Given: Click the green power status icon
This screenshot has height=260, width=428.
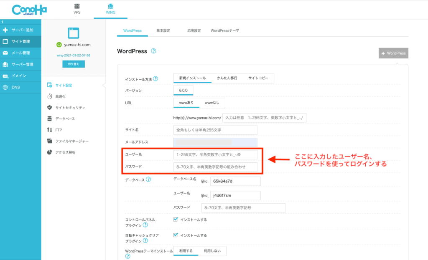Looking at the screenshot, I should pos(59,45).
